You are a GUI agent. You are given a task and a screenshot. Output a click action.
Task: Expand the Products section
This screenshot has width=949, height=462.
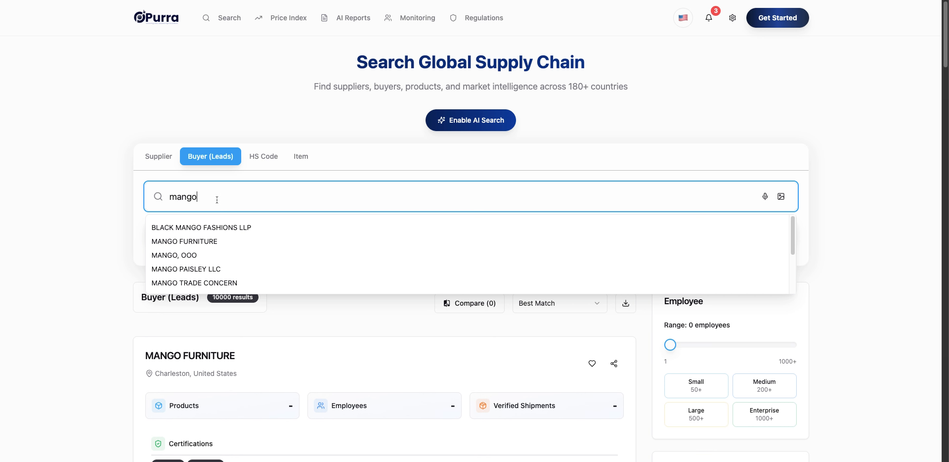click(x=222, y=406)
